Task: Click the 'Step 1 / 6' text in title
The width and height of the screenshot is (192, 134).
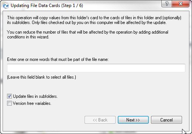Action: [x=72, y=6]
